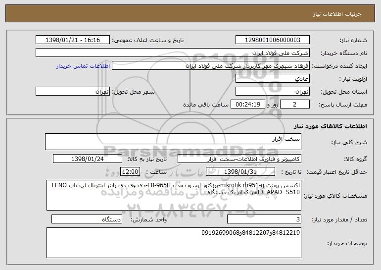
Task: Click the label شماره نیاز
Action: pyautogui.click(x=353, y=40)
